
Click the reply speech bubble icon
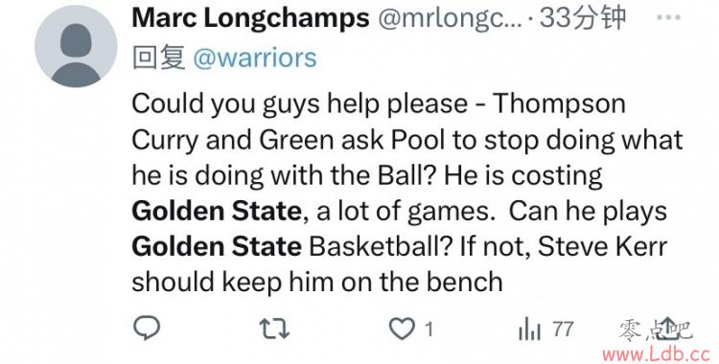click(147, 329)
